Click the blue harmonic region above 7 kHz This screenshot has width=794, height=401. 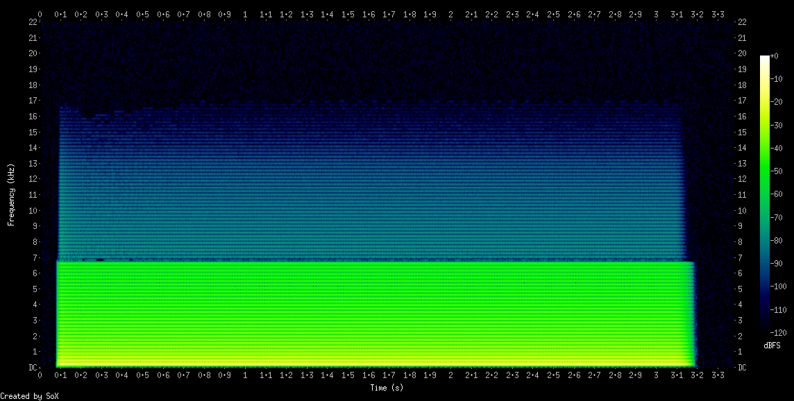[372, 182]
